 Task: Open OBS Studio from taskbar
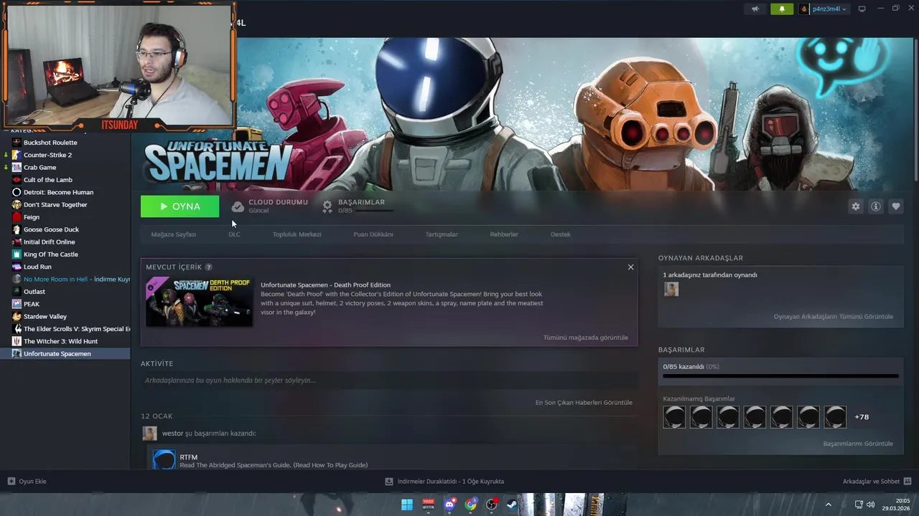click(492, 505)
